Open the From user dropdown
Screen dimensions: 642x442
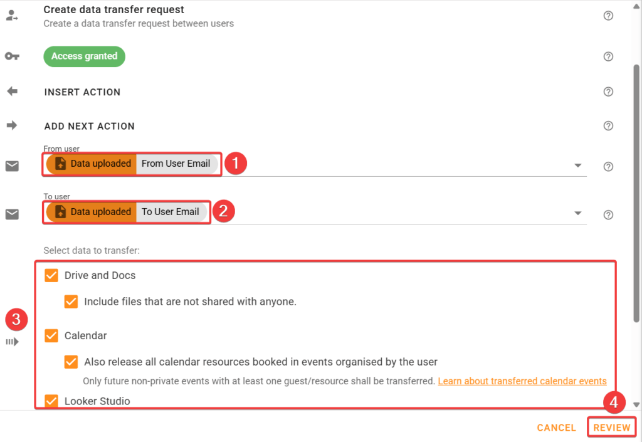point(577,166)
